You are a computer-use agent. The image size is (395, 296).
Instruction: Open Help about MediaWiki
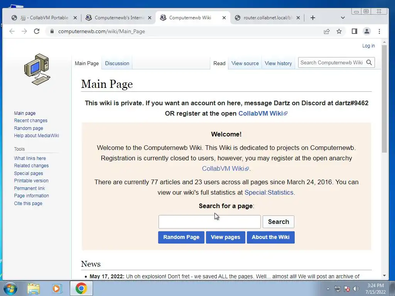point(37,135)
